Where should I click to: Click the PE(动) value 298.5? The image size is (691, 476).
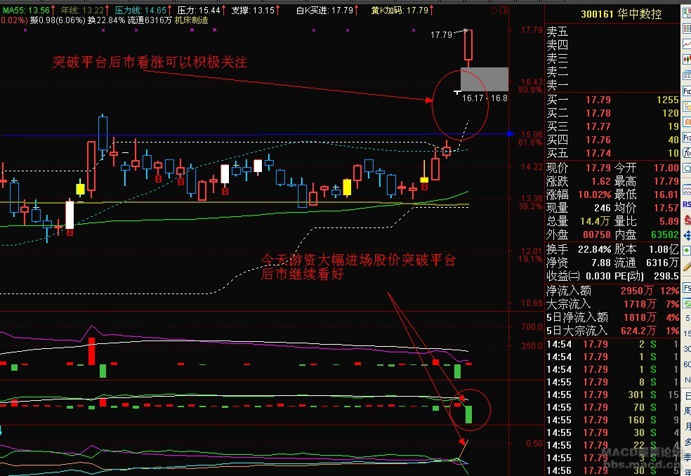coord(666,277)
